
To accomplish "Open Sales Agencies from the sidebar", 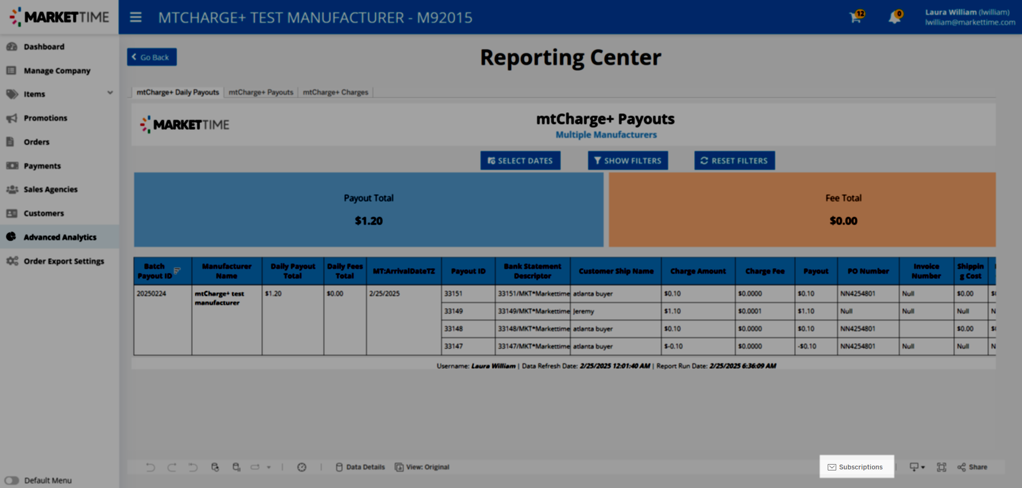I will pos(51,189).
